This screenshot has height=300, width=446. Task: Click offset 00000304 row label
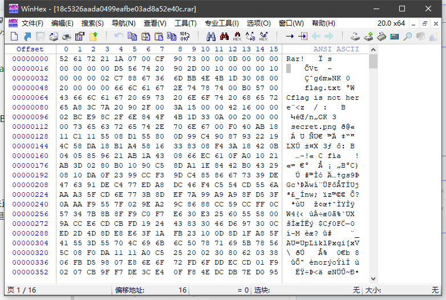[x=30, y=243]
